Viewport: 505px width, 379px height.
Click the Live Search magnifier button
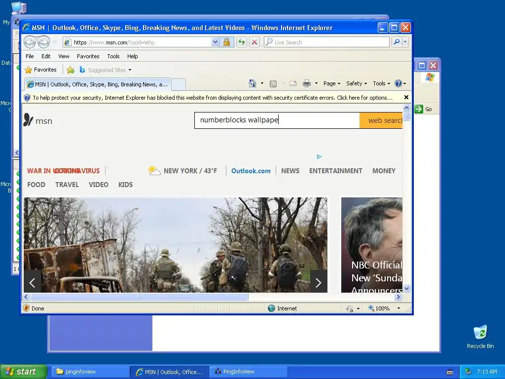tap(397, 42)
